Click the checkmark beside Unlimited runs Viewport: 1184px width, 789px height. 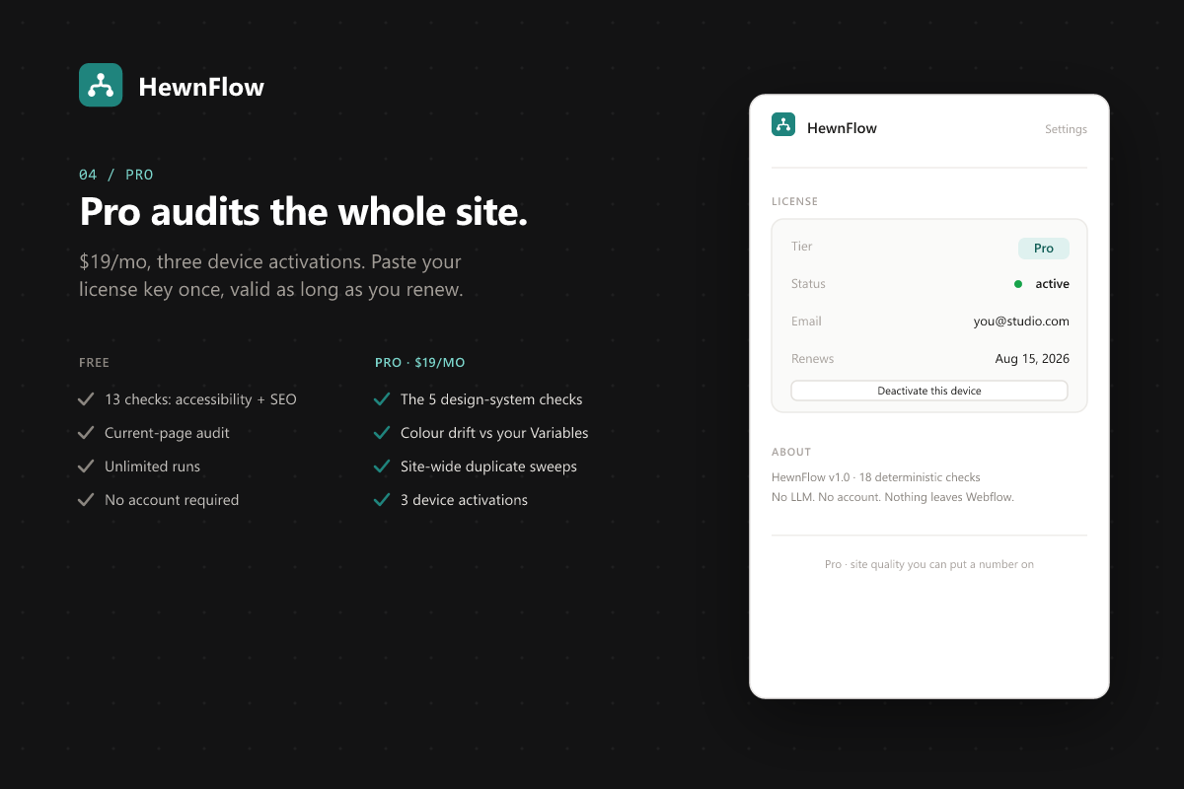[86, 466]
